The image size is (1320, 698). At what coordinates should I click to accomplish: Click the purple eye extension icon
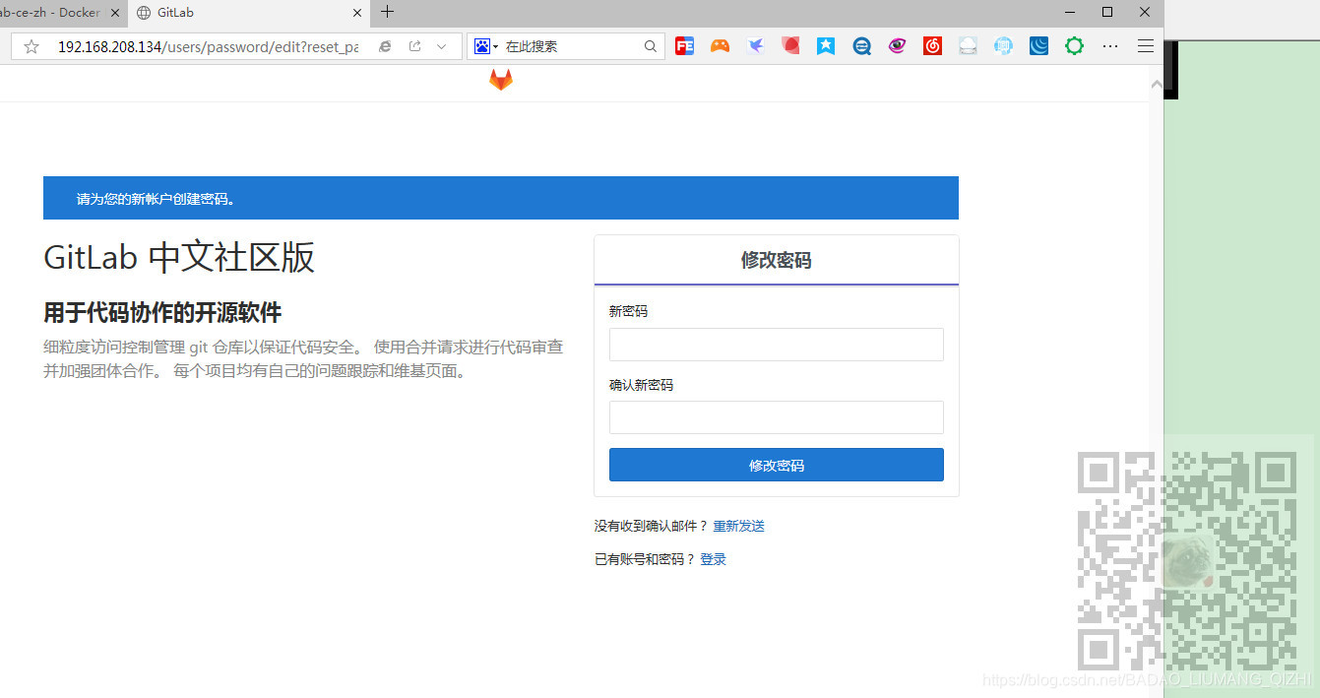coord(897,46)
